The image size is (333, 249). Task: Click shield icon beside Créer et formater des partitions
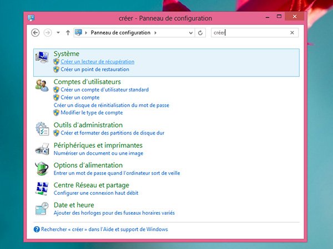(x=56, y=133)
